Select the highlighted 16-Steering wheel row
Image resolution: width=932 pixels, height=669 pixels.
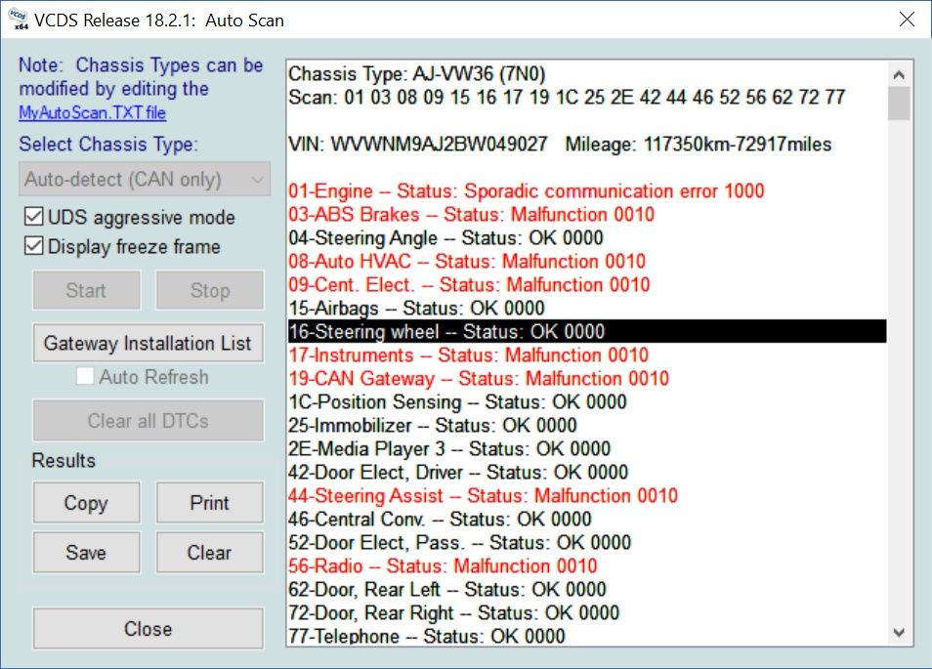tap(587, 331)
